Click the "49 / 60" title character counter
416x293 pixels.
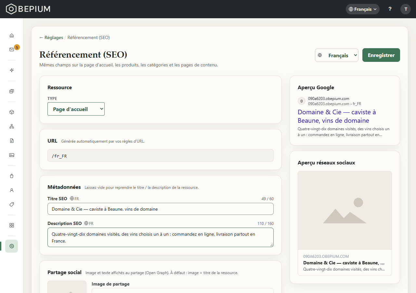(267, 199)
